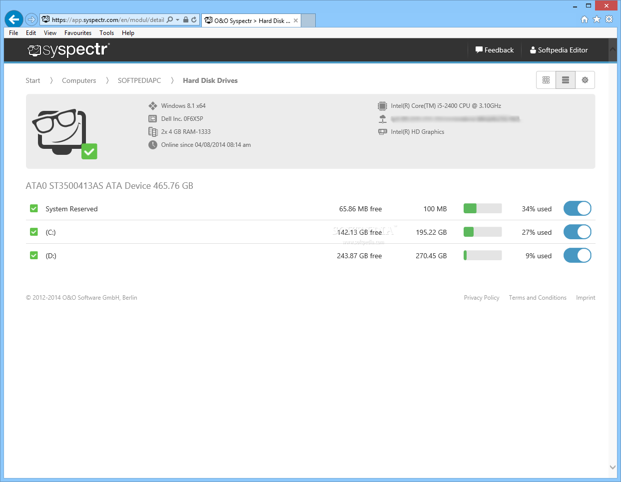Click the RAM memory icon
Image resolution: width=621 pixels, height=482 pixels.
coord(153,132)
